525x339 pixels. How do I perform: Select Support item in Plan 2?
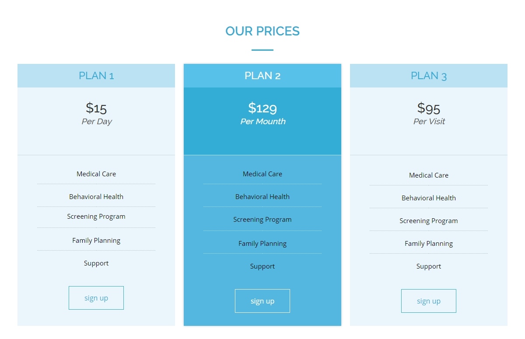[x=262, y=266]
